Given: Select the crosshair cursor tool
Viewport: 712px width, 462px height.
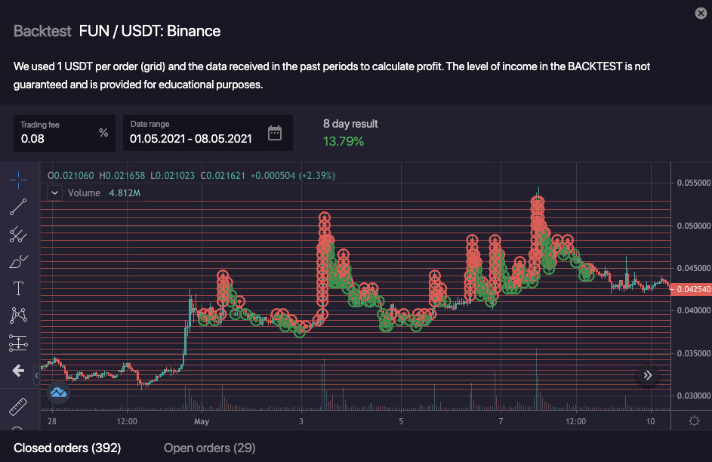Looking at the screenshot, I should coord(18,179).
